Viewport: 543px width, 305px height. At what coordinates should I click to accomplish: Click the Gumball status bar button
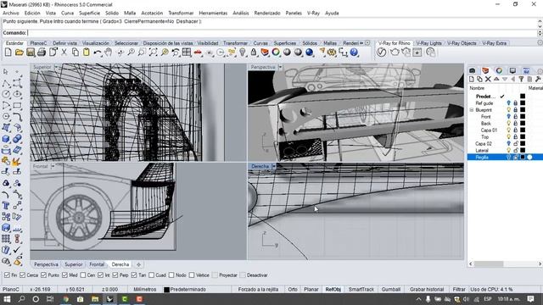390,290
